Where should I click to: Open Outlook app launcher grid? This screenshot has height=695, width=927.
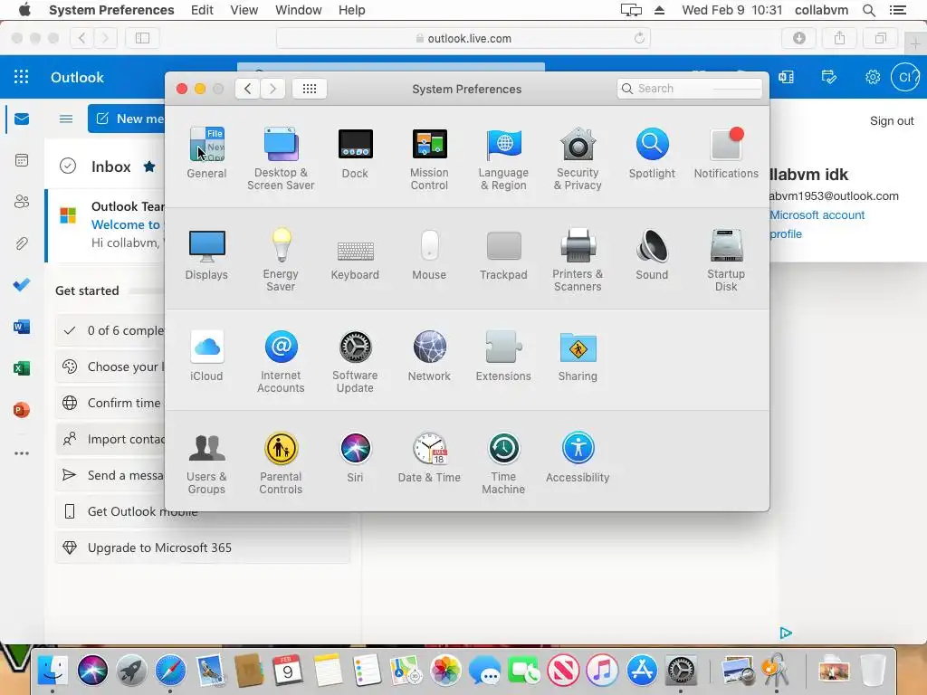pos(22,77)
